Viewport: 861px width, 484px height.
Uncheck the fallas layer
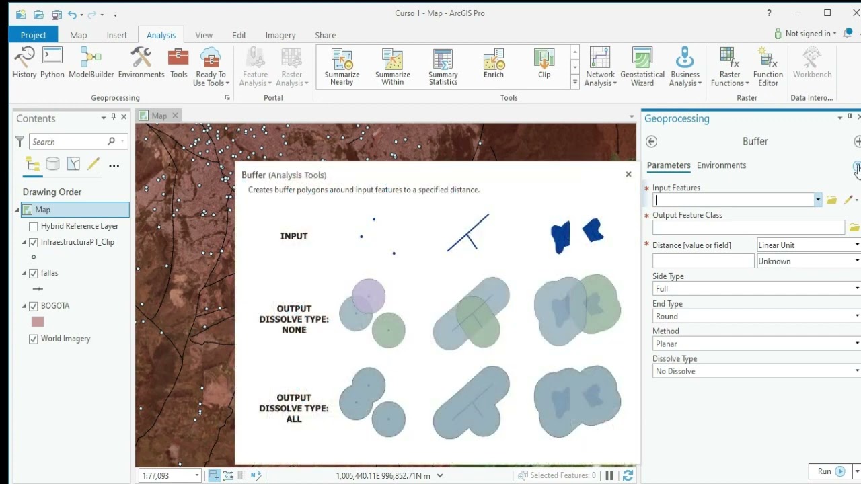(34, 273)
